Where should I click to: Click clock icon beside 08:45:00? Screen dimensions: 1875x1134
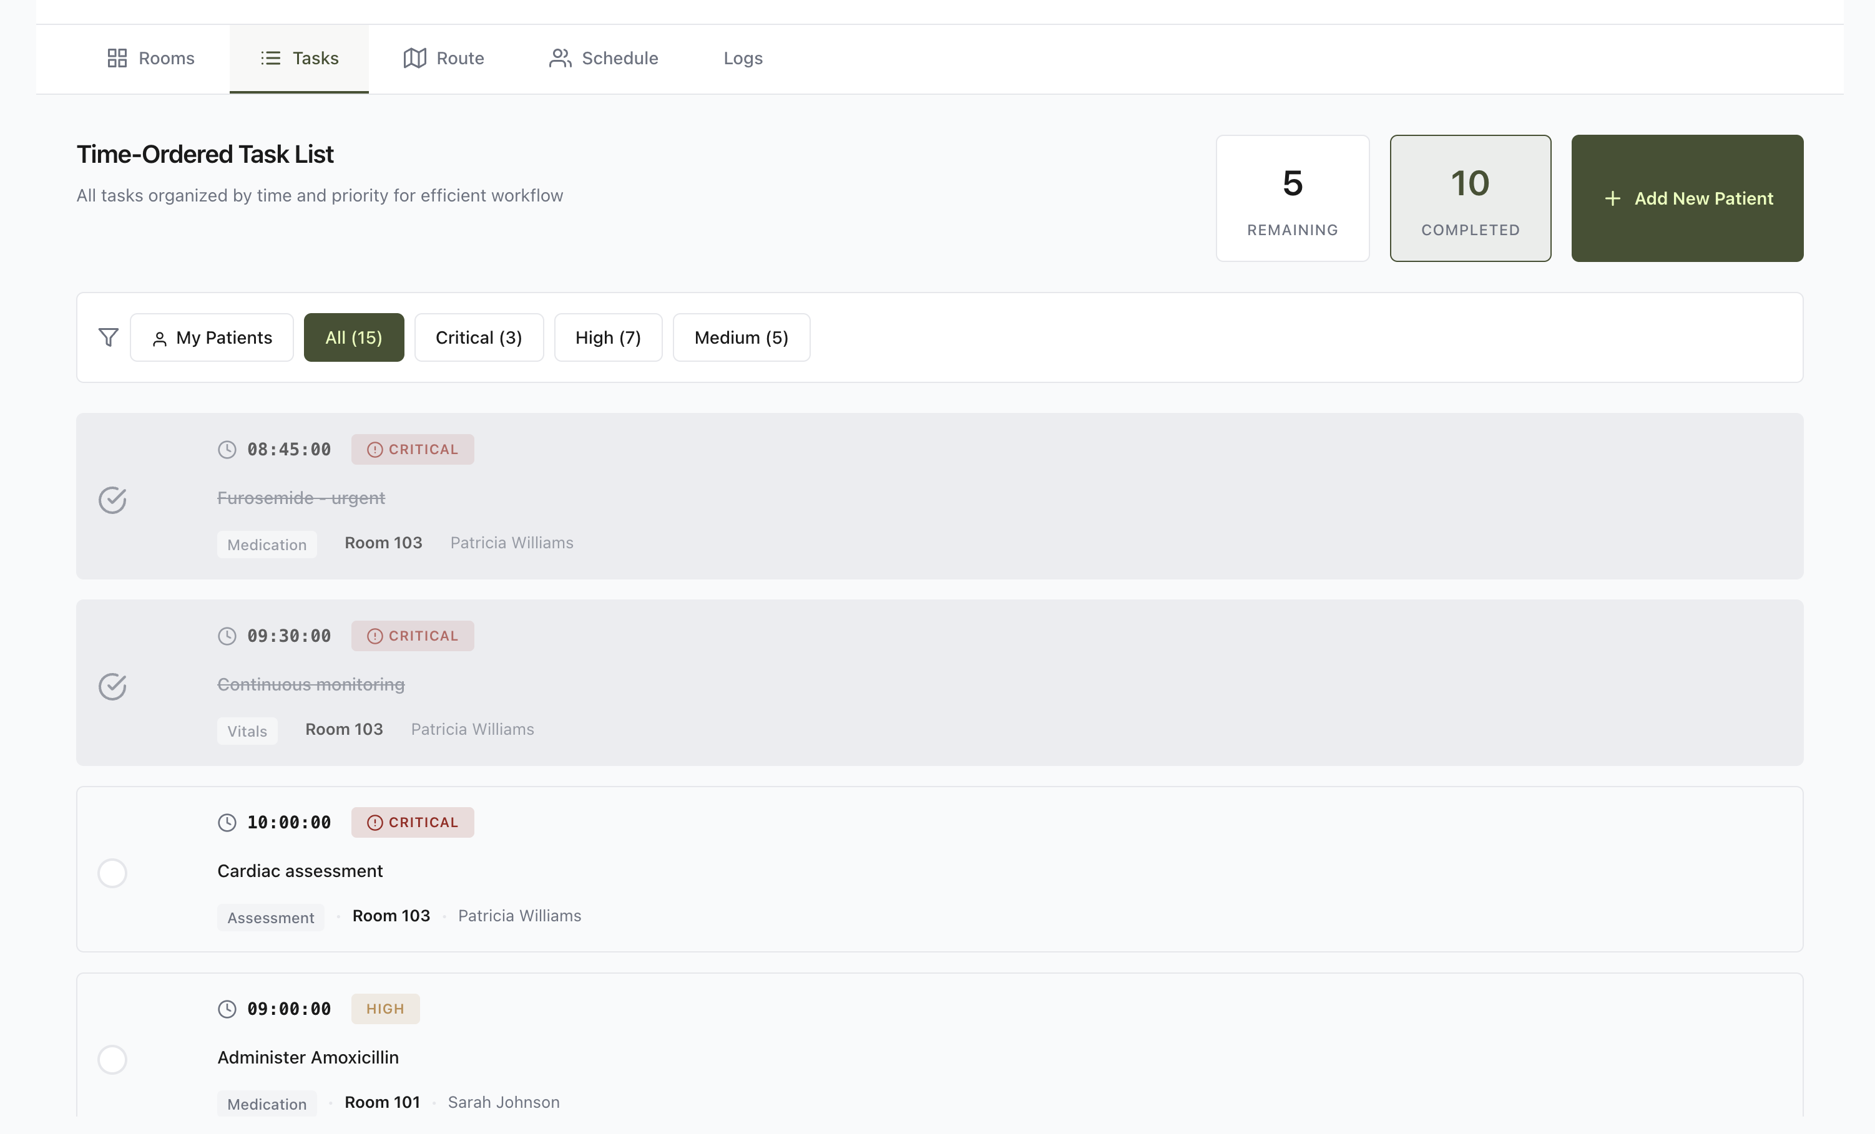227,450
